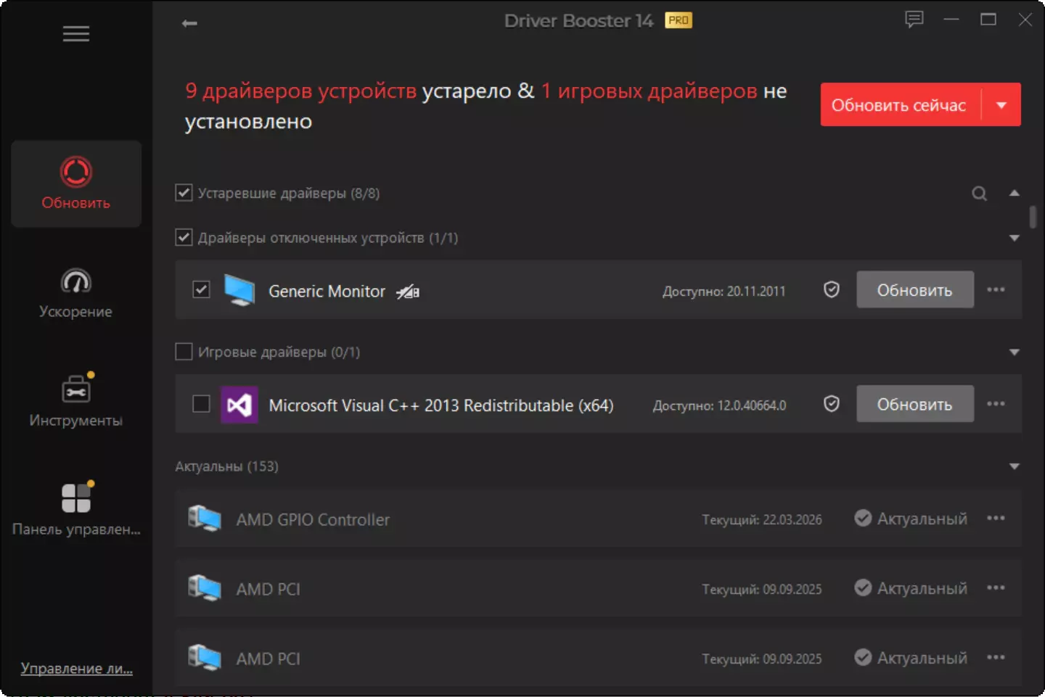This screenshot has width=1045, height=697.
Task: Open the Панель управлен... sidebar tab
Action: click(76, 509)
